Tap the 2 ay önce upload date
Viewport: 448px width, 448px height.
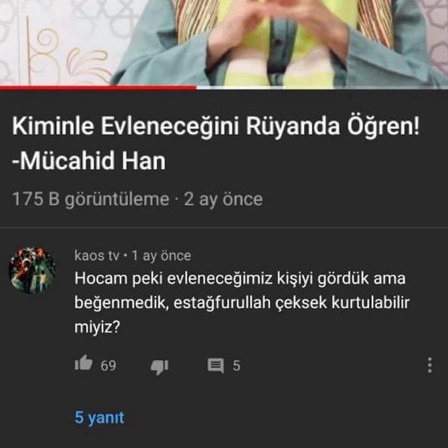pyautogui.click(x=223, y=199)
